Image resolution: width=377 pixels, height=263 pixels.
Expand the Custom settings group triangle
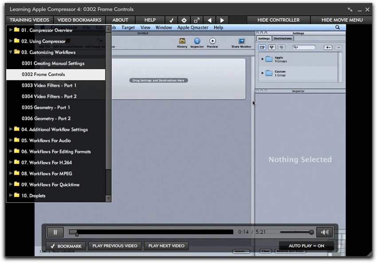coord(262,73)
